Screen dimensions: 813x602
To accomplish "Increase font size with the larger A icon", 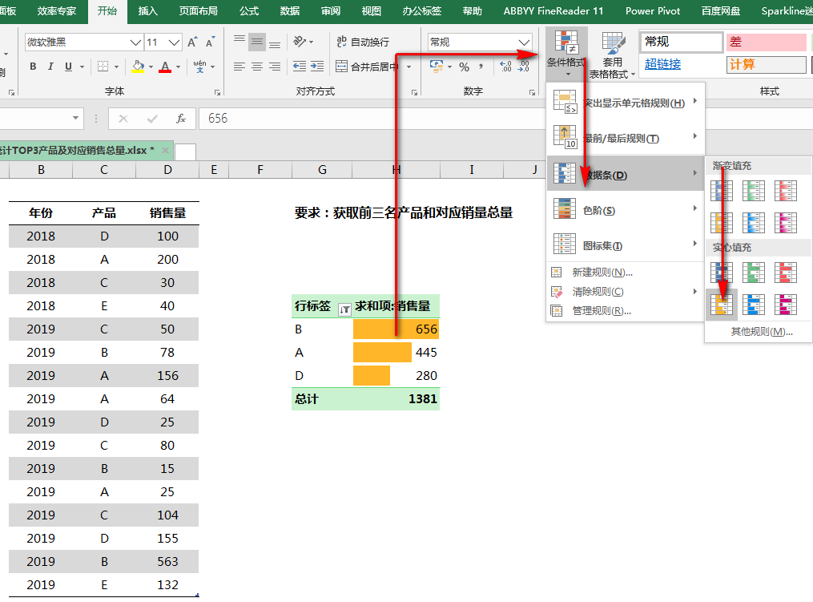I will tap(192, 42).
